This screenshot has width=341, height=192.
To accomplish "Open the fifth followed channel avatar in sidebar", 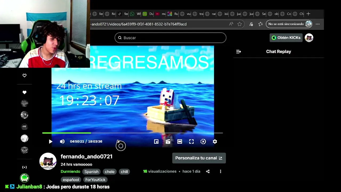I will coord(25,150).
